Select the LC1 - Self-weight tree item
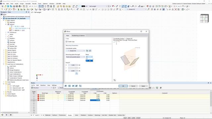This screenshot has height=119, width=212. pos(14,86)
